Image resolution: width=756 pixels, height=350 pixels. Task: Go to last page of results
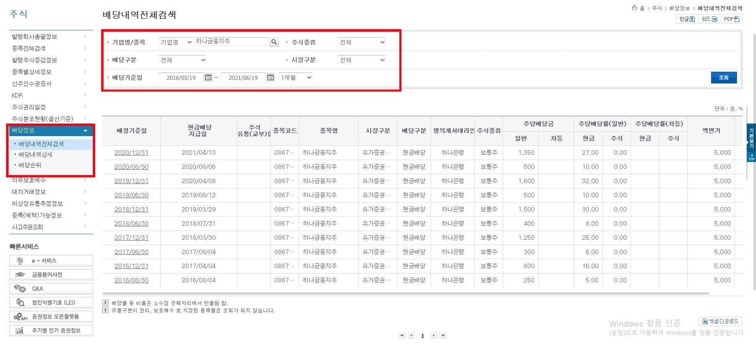click(443, 335)
